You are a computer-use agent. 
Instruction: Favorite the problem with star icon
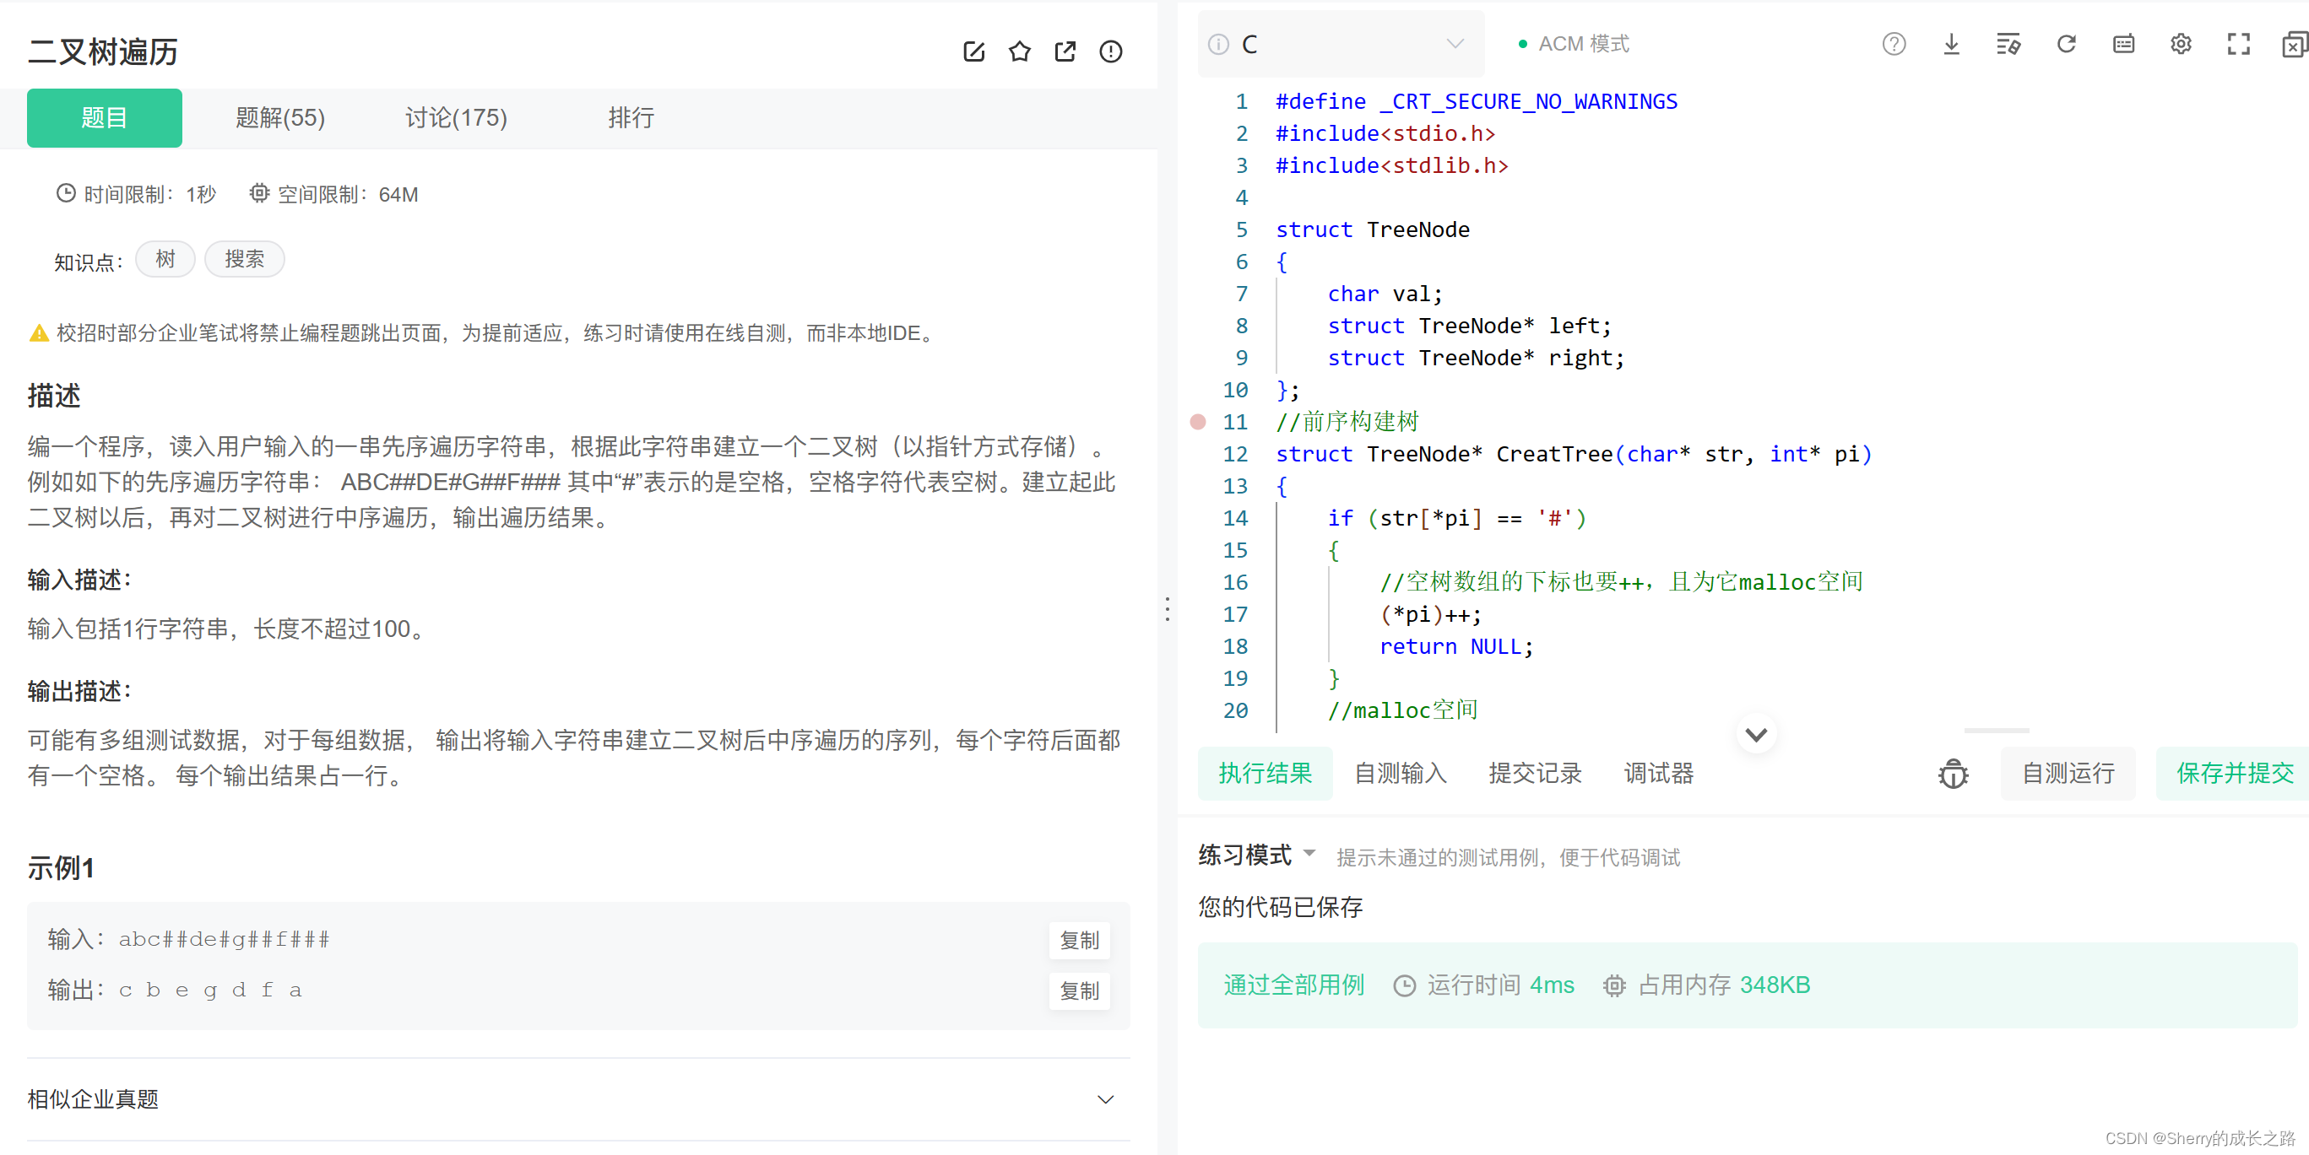(x=1019, y=51)
